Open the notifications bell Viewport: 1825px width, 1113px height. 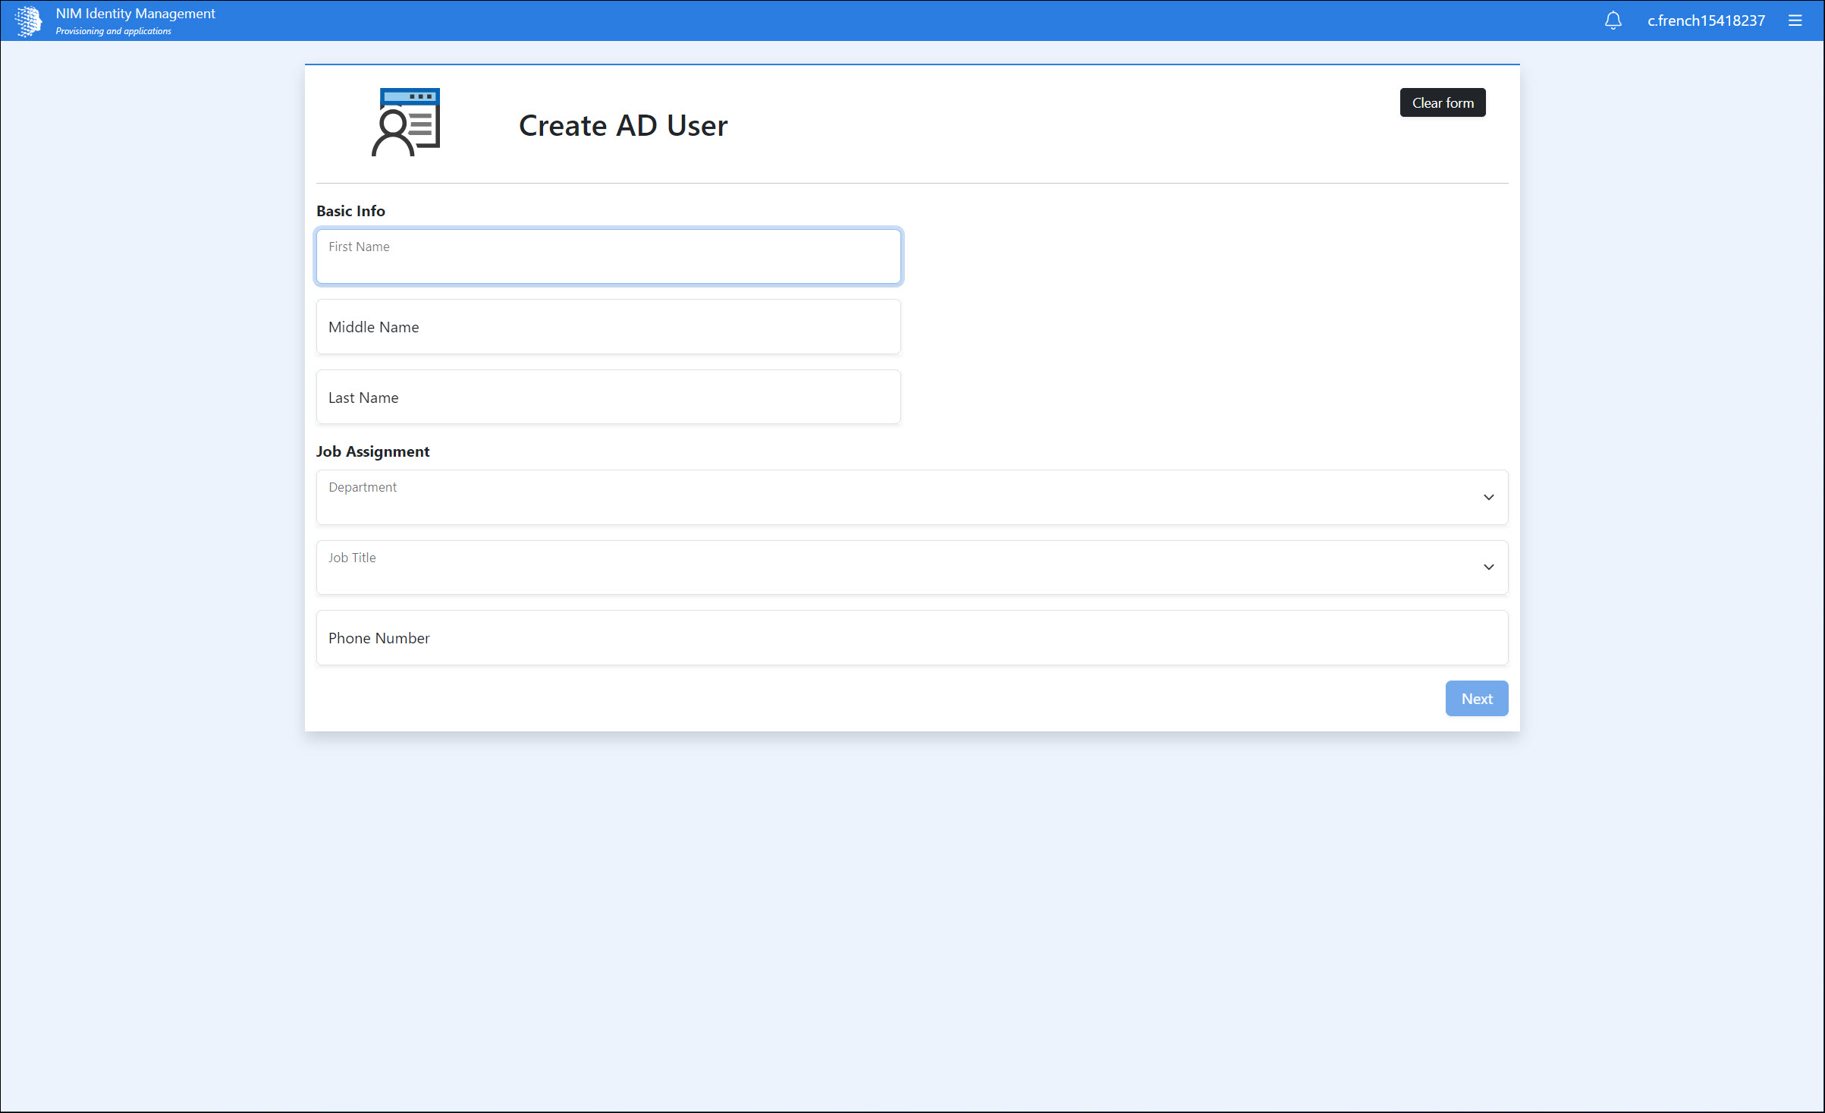tap(1613, 20)
